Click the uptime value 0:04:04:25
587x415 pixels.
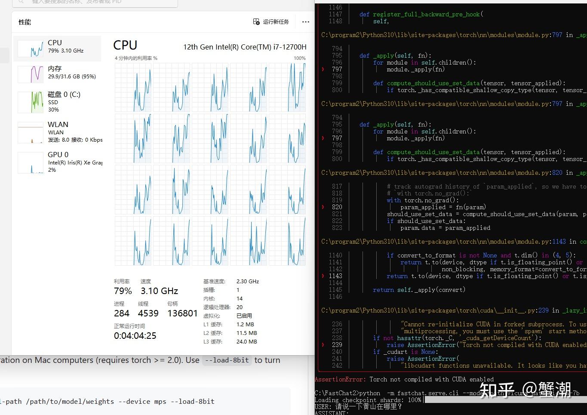[x=135, y=336]
